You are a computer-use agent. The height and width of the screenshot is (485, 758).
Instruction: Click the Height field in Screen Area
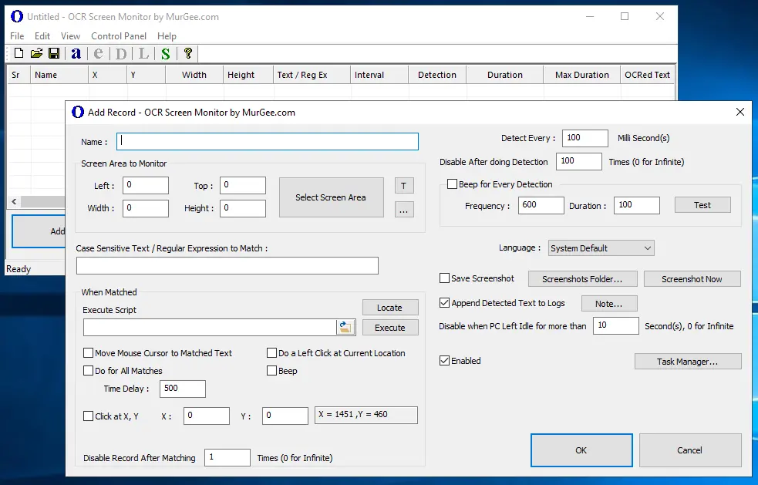pyautogui.click(x=243, y=208)
